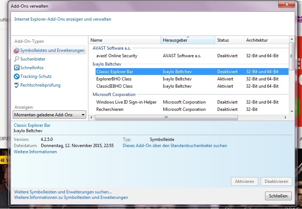Select the Classic Explorer Bar add-on

[x=192, y=72]
